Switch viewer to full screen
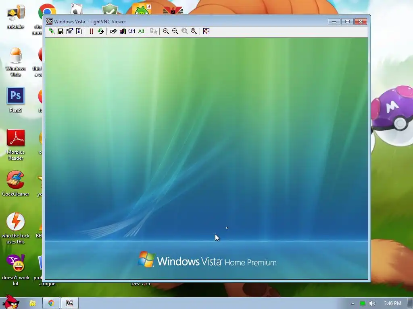 (x=206, y=31)
